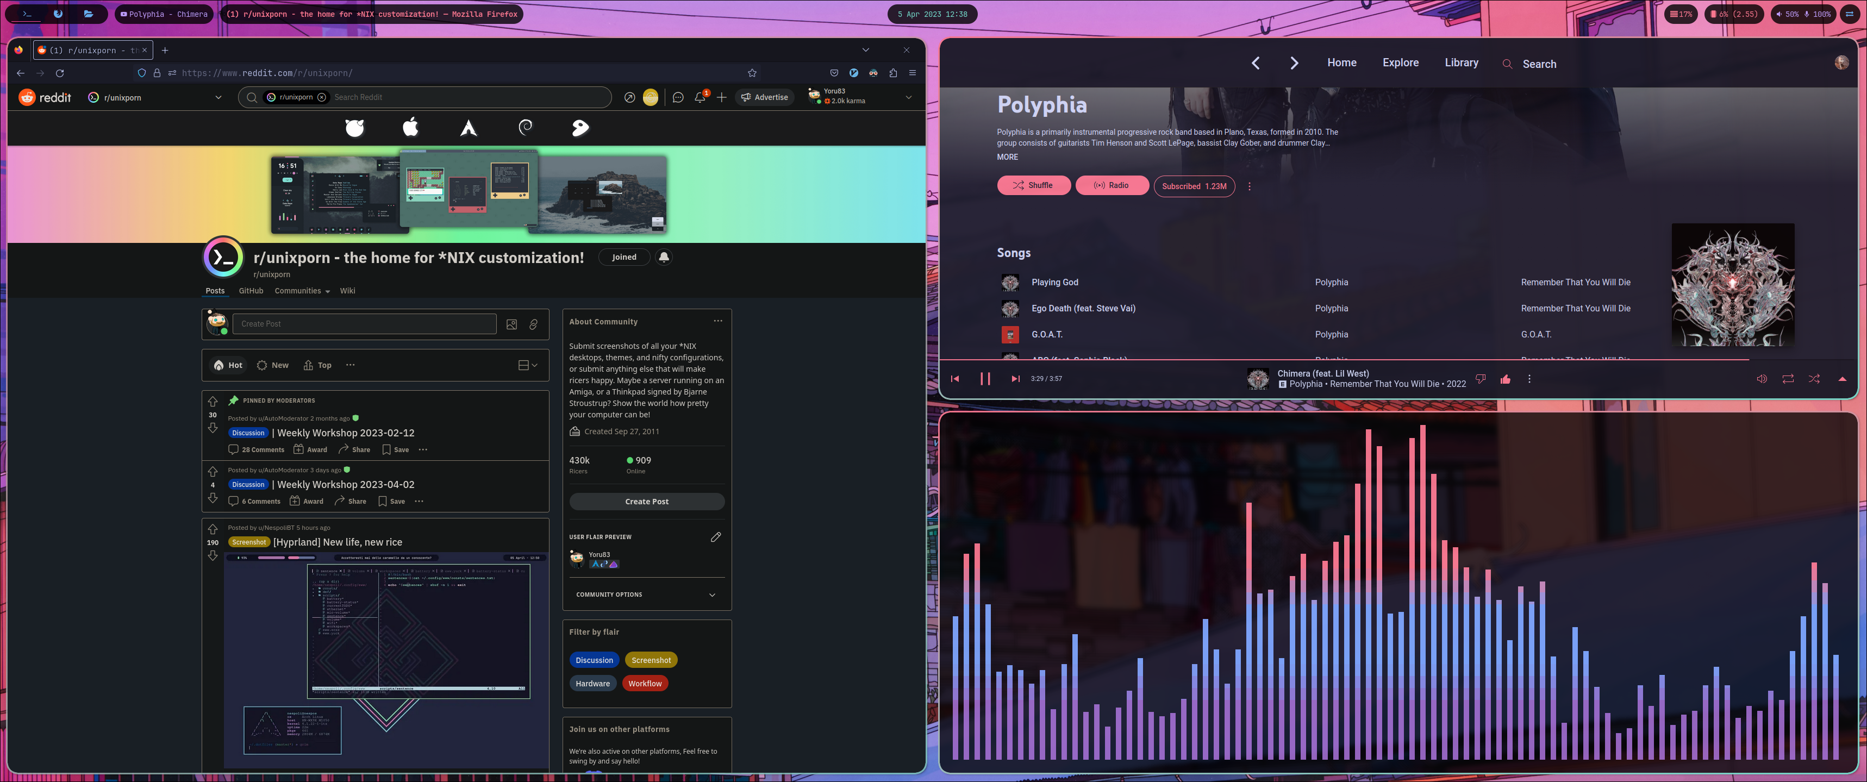Click the thumbs down dislike icon
The image size is (1867, 782).
click(x=1480, y=379)
